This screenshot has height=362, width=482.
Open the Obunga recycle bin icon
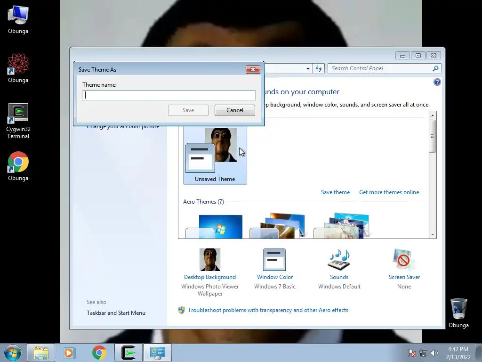458,313
